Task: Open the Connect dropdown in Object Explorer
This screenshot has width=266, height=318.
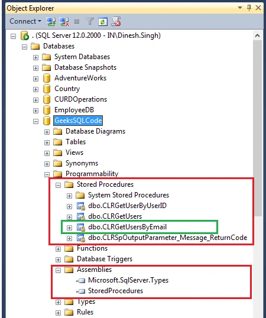Action: 25,21
